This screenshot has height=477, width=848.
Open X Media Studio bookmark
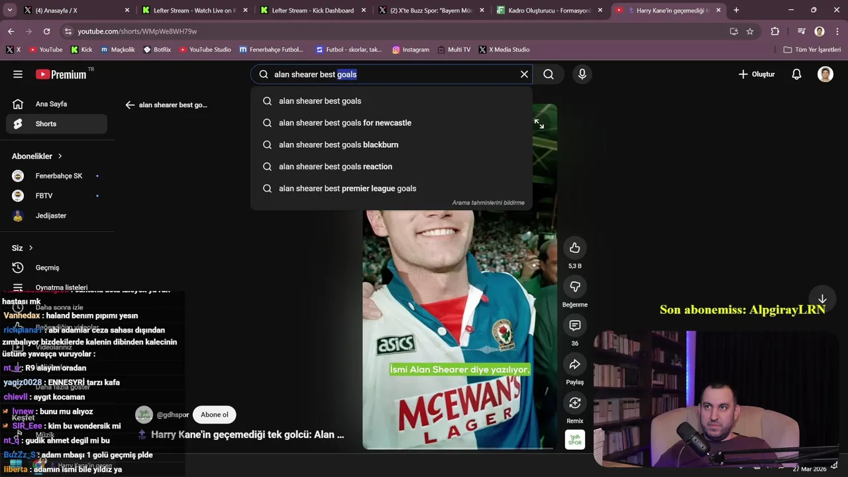pyautogui.click(x=503, y=50)
